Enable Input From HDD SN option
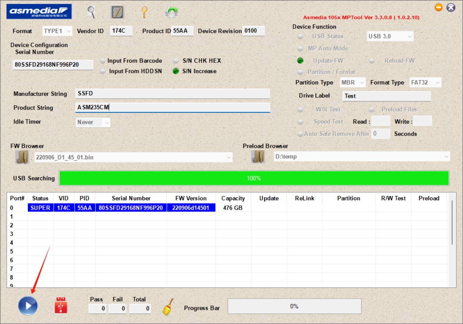The image size is (463, 324). [x=103, y=71]
